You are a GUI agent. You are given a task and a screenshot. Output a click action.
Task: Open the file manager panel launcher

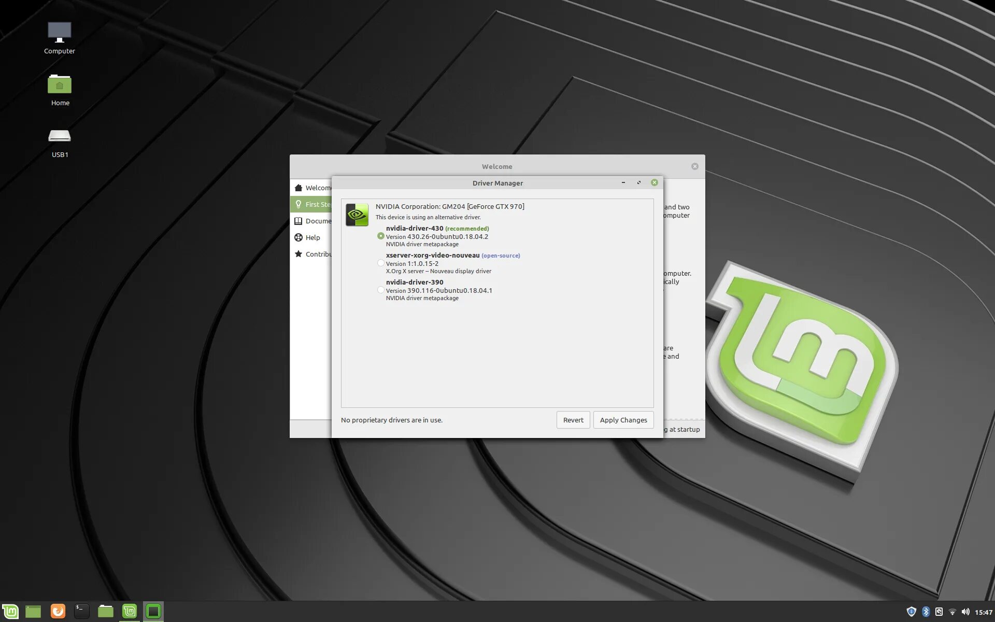pos(105,612)
